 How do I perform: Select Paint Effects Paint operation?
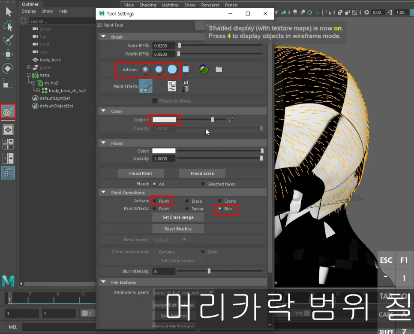point(154,208)
